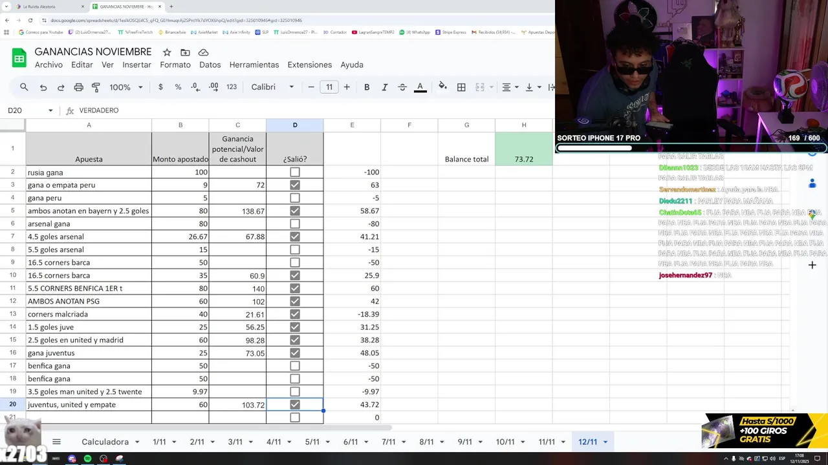Open the Formato menu

click(175, 65)
